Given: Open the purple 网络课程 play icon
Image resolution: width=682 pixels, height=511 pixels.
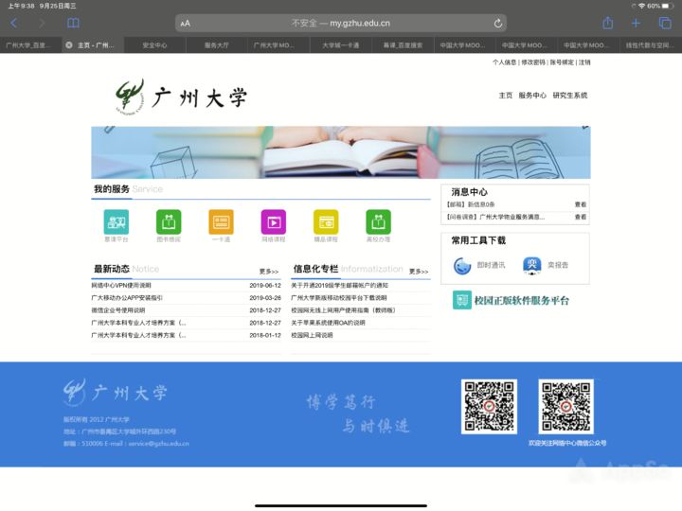Looking at the screenshot, I should pyautogui.click(x=274, y=222).
